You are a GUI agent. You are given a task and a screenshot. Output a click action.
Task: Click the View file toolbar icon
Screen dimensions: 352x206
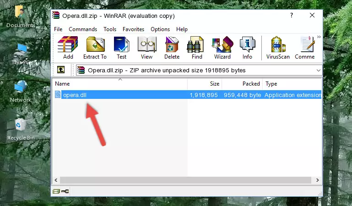coord(147,48)
